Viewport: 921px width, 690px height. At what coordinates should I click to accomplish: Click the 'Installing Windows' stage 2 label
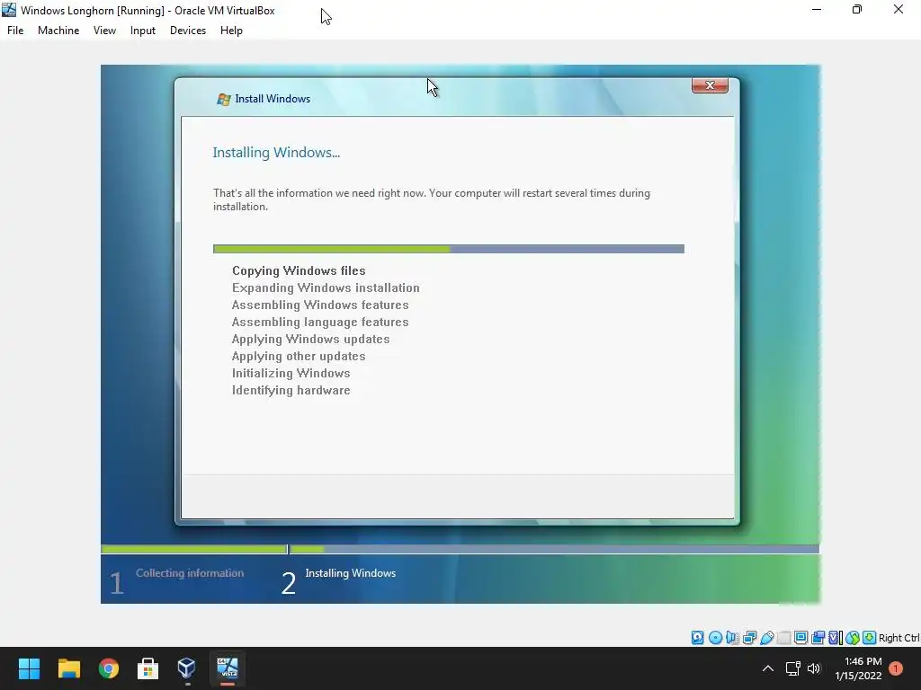coord(351,573)
